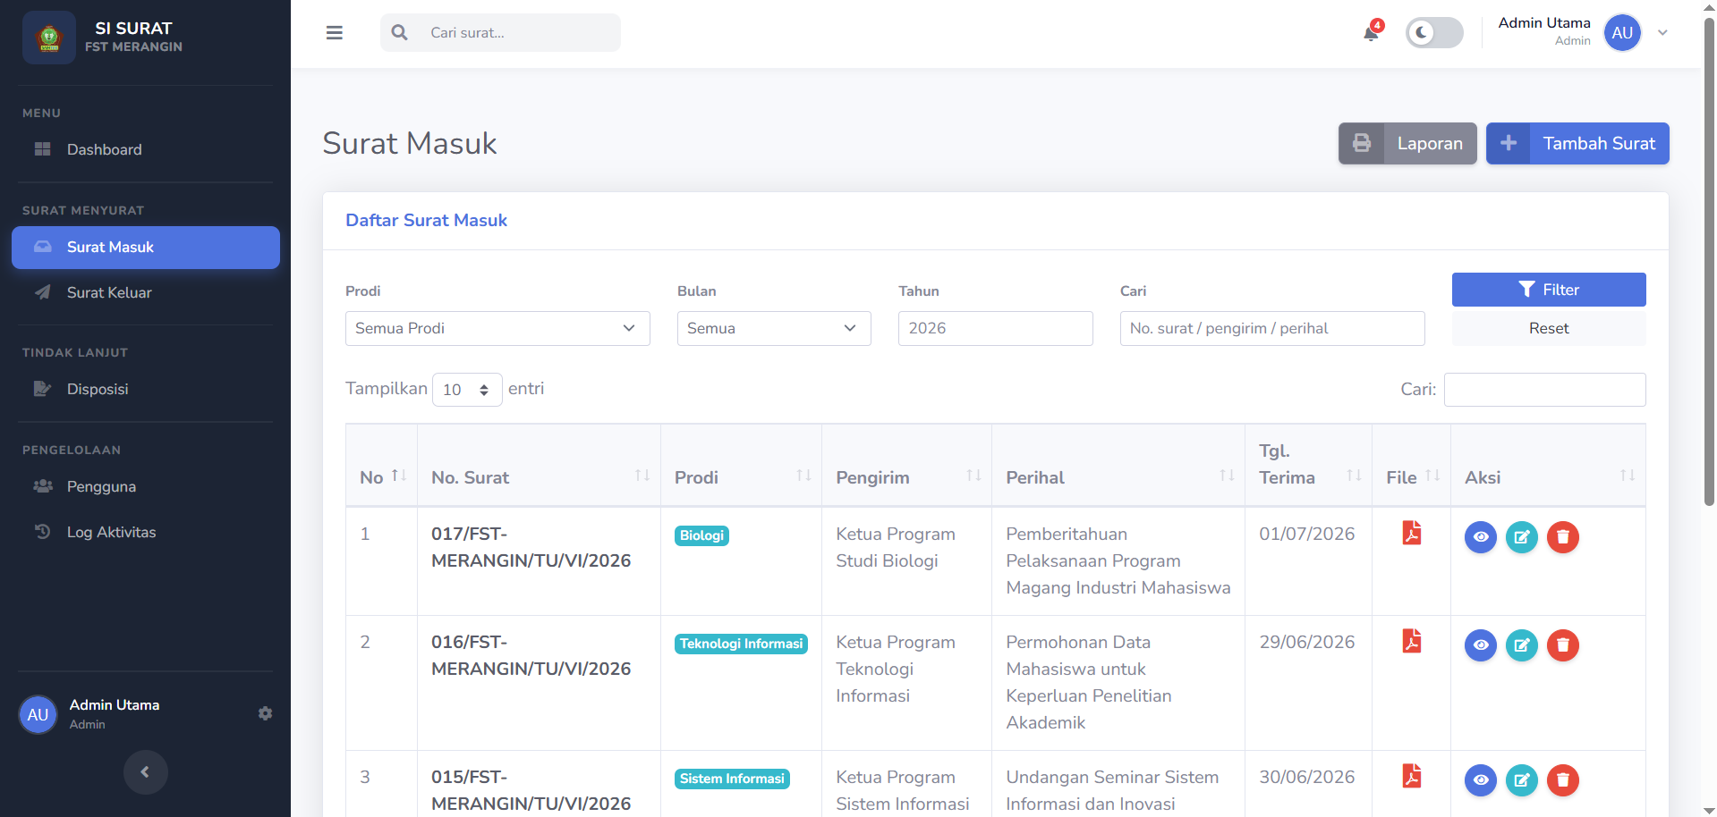Click the page vertical scrollbar
This screenshot has height=817, width=1717.
(1710, 259)
